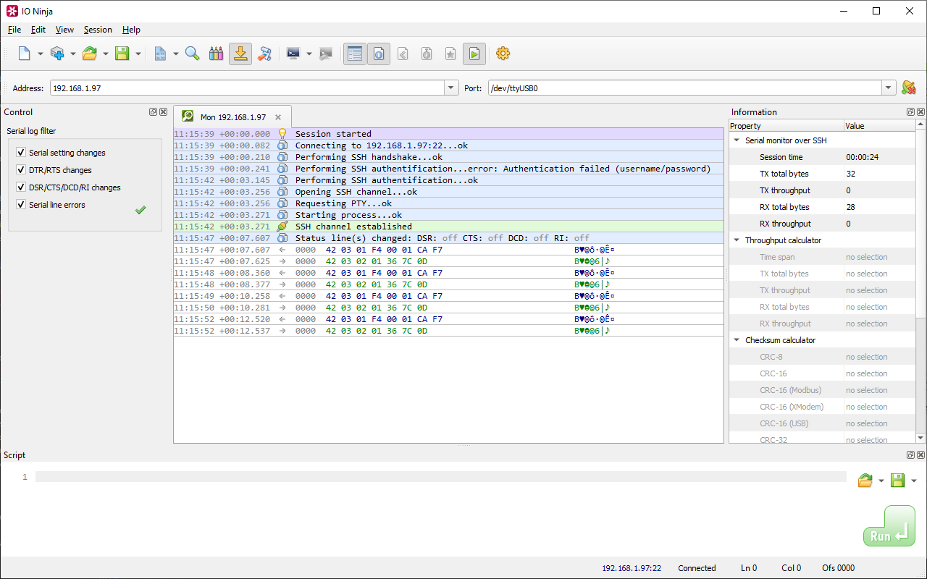Open dropdown arrow next to terminal icon
The height and width of the screenshot is (579, 927).
coord(309,54)
